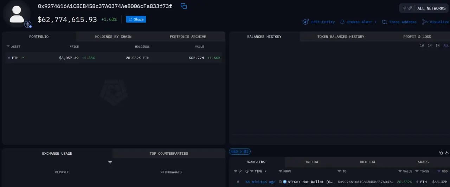
Task: Open Trace Address
Action: [x=399, y=22]
